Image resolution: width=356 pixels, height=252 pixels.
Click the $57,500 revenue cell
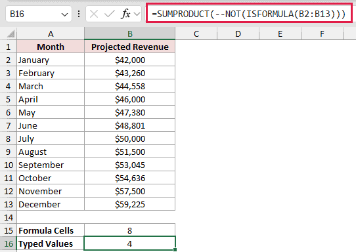(129, 191)
